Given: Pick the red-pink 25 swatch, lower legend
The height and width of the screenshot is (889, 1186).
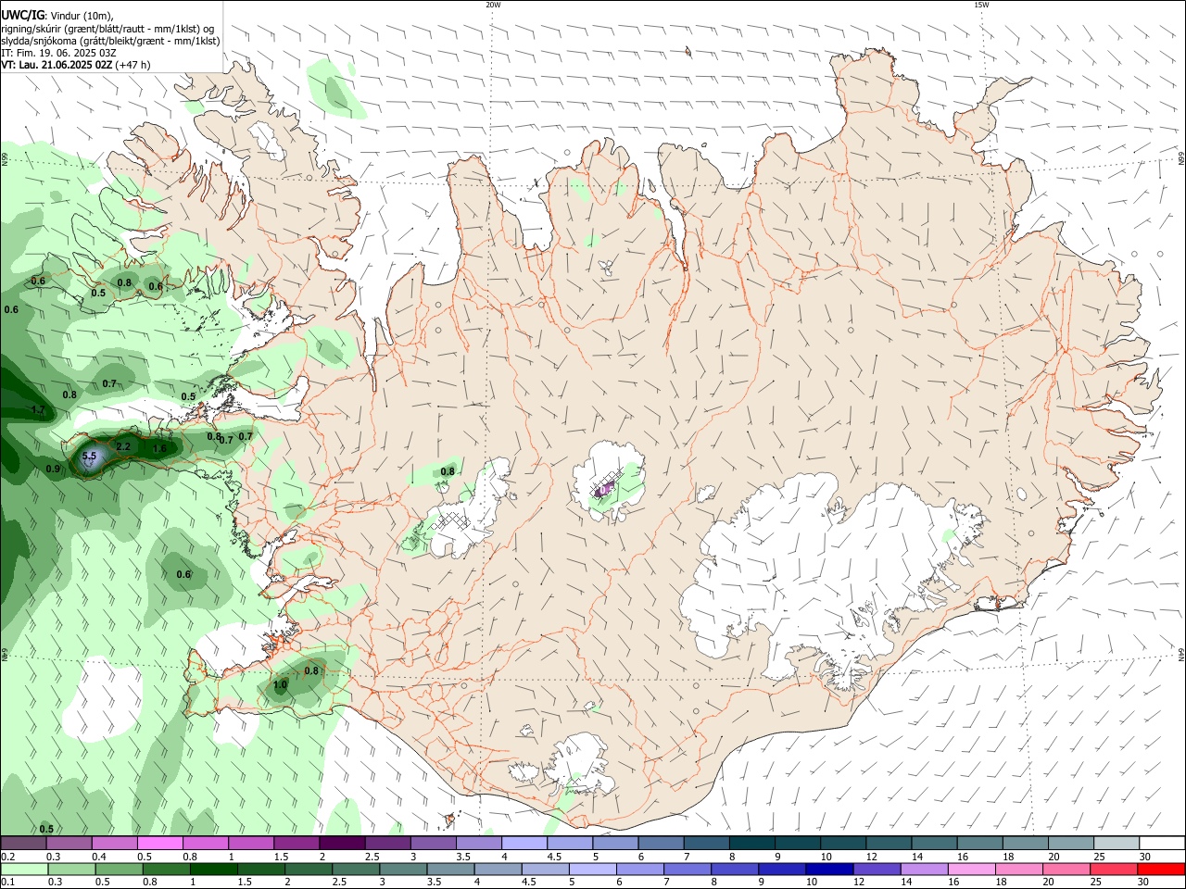Looking at the screenshot, I should point(1113,869).
